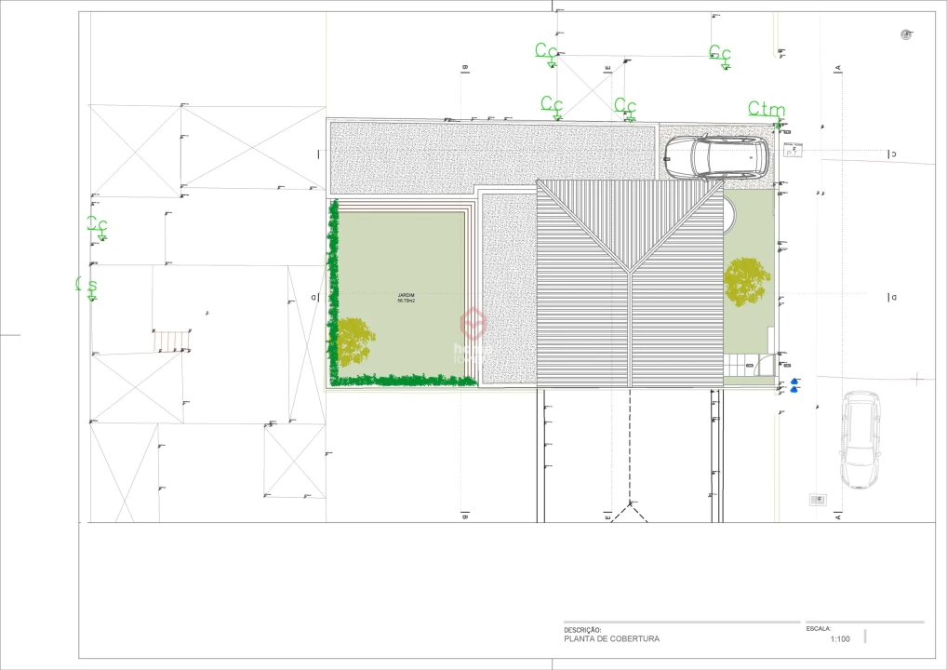Click the circular symbol in top-right corner
The image size is (947, 670).
point(906,35)
